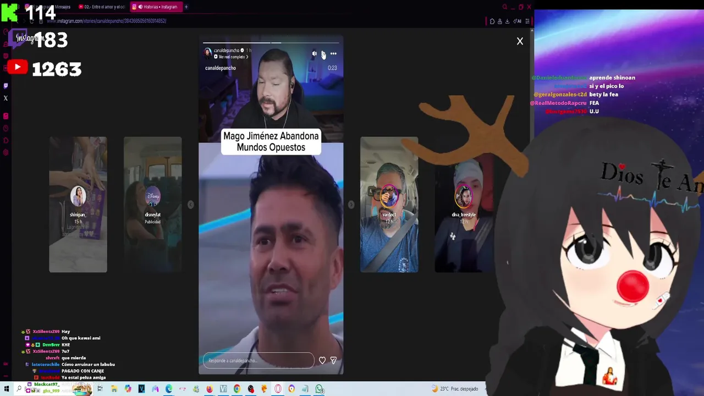704x396 pixels.
Task: Open the Task View icon on taskbar
Action: click(x=100, y=389)
